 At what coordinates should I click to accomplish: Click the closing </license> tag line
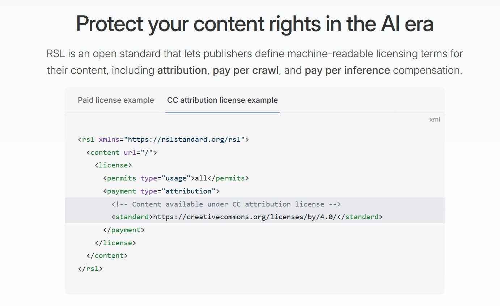pos(115,243)
